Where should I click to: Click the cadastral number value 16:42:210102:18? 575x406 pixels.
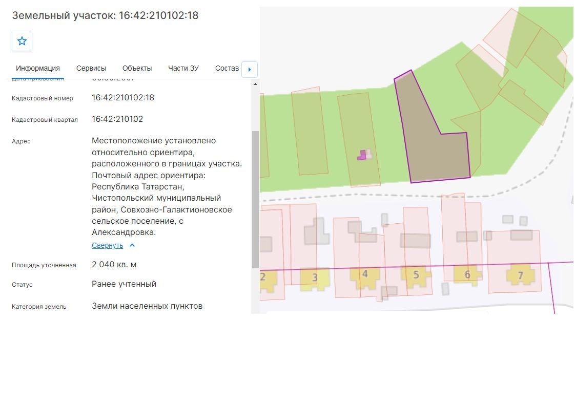tap(123, 98)
